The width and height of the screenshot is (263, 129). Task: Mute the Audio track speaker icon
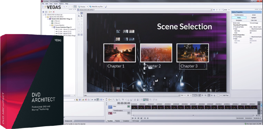pos(129,113)
